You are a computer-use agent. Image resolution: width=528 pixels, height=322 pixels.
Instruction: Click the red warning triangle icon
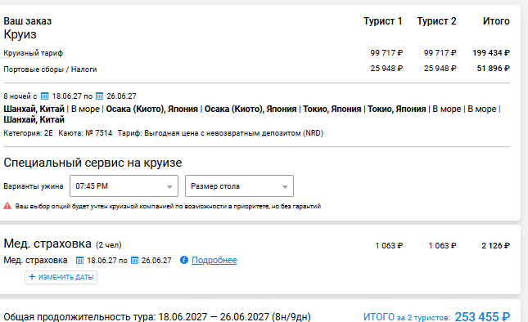pyautogui.click(x=7, y=206)
